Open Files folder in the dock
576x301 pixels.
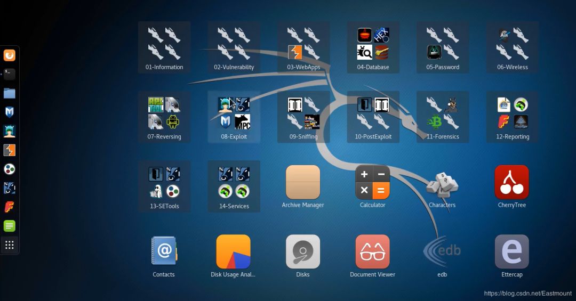[x=10, y=93]
